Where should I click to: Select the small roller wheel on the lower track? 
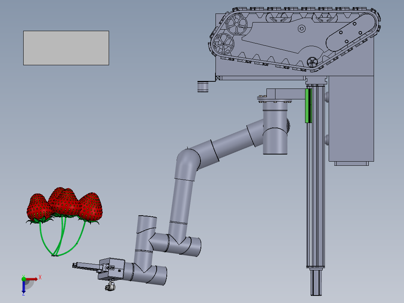point(312,62)
